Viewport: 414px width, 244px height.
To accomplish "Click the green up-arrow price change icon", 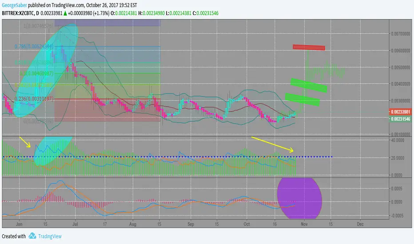I will [65, 13].
